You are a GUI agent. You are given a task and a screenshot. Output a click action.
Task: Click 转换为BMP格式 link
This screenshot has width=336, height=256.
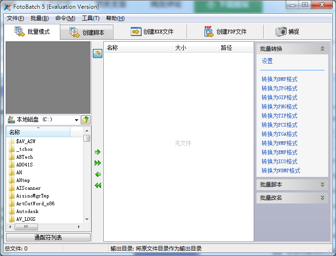pyautogui.click(x=279, y=79)
